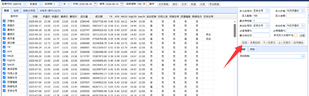Image resolution: width=309 pixels, height=96 pixels.
Task: Select the 2025-07-01 date cell
Action: pyautogui.click(x=35, y=69)
